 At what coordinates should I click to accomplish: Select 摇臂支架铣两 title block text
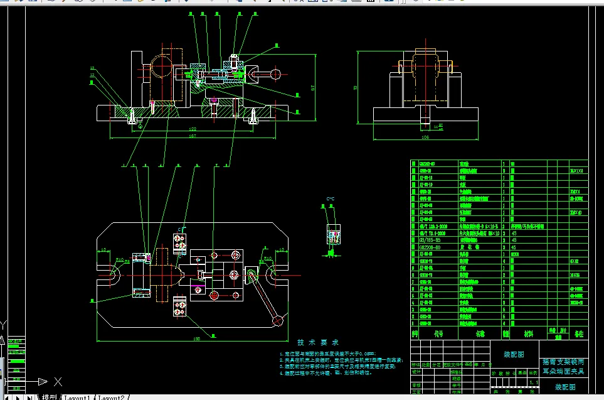pyautogui.click(x=563, y=362)
